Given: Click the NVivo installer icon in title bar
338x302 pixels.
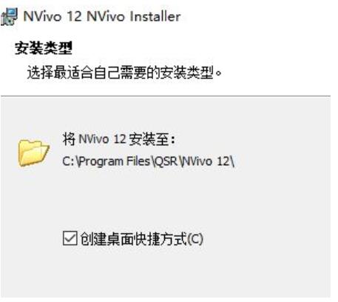Looking at the screenshot, I should click(x=10, y=16).
